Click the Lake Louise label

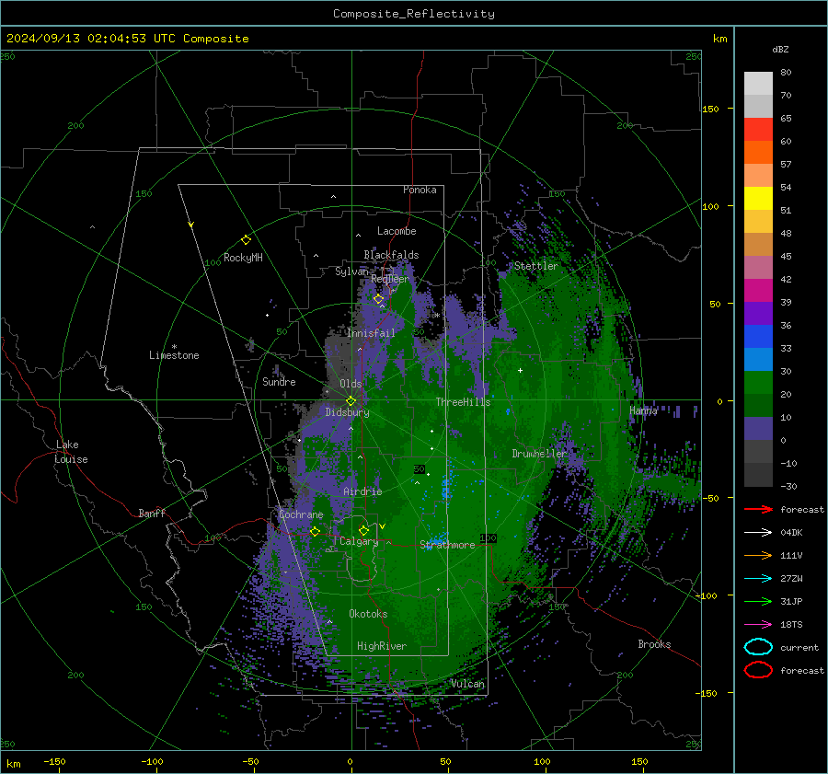[71, 452]
